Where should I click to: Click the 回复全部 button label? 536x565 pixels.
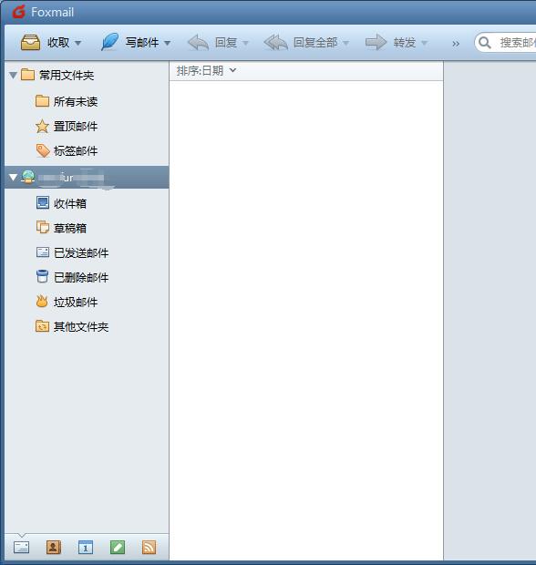tap(315, 43)
